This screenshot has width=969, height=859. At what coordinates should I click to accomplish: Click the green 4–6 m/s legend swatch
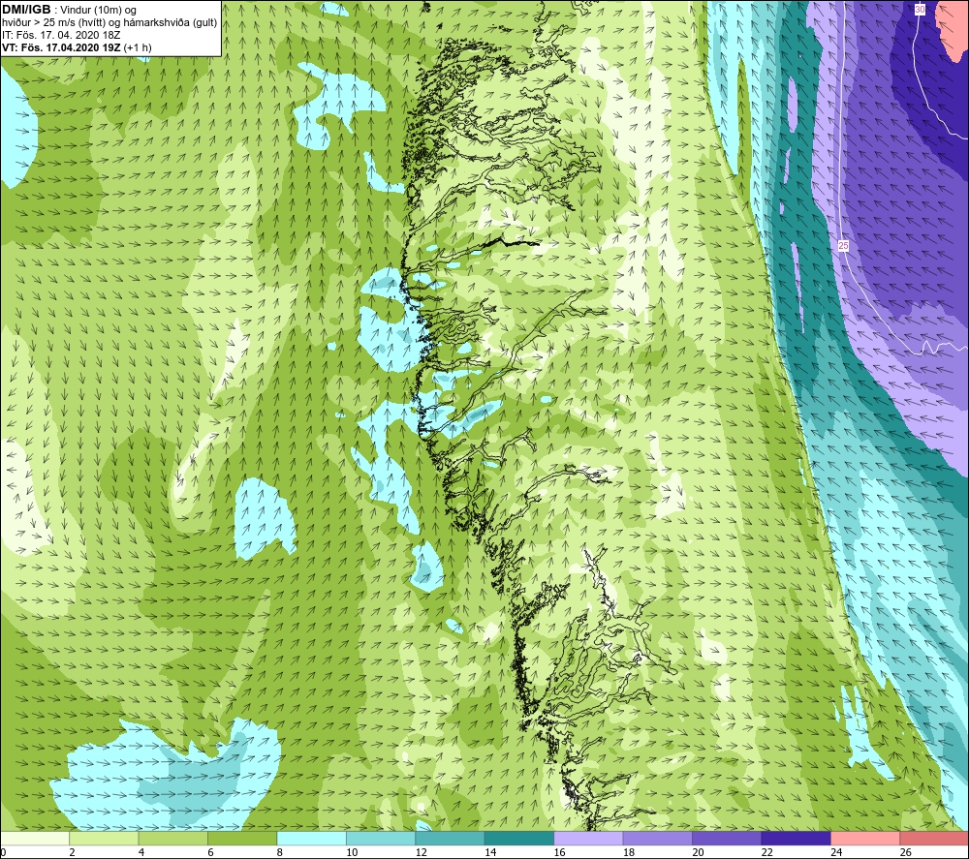coord(173,838)
